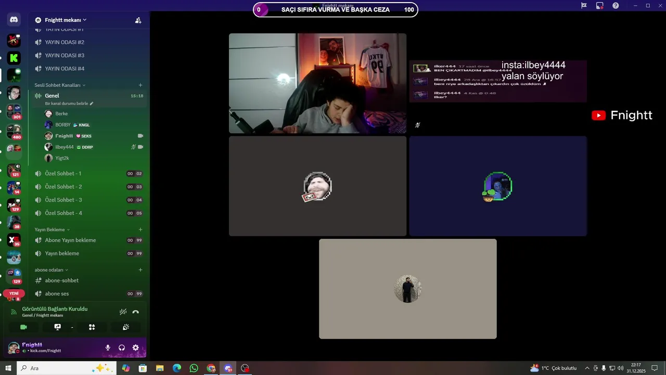
Task: Collapse Yayın Bekleme category
Action: pos(52,230)
